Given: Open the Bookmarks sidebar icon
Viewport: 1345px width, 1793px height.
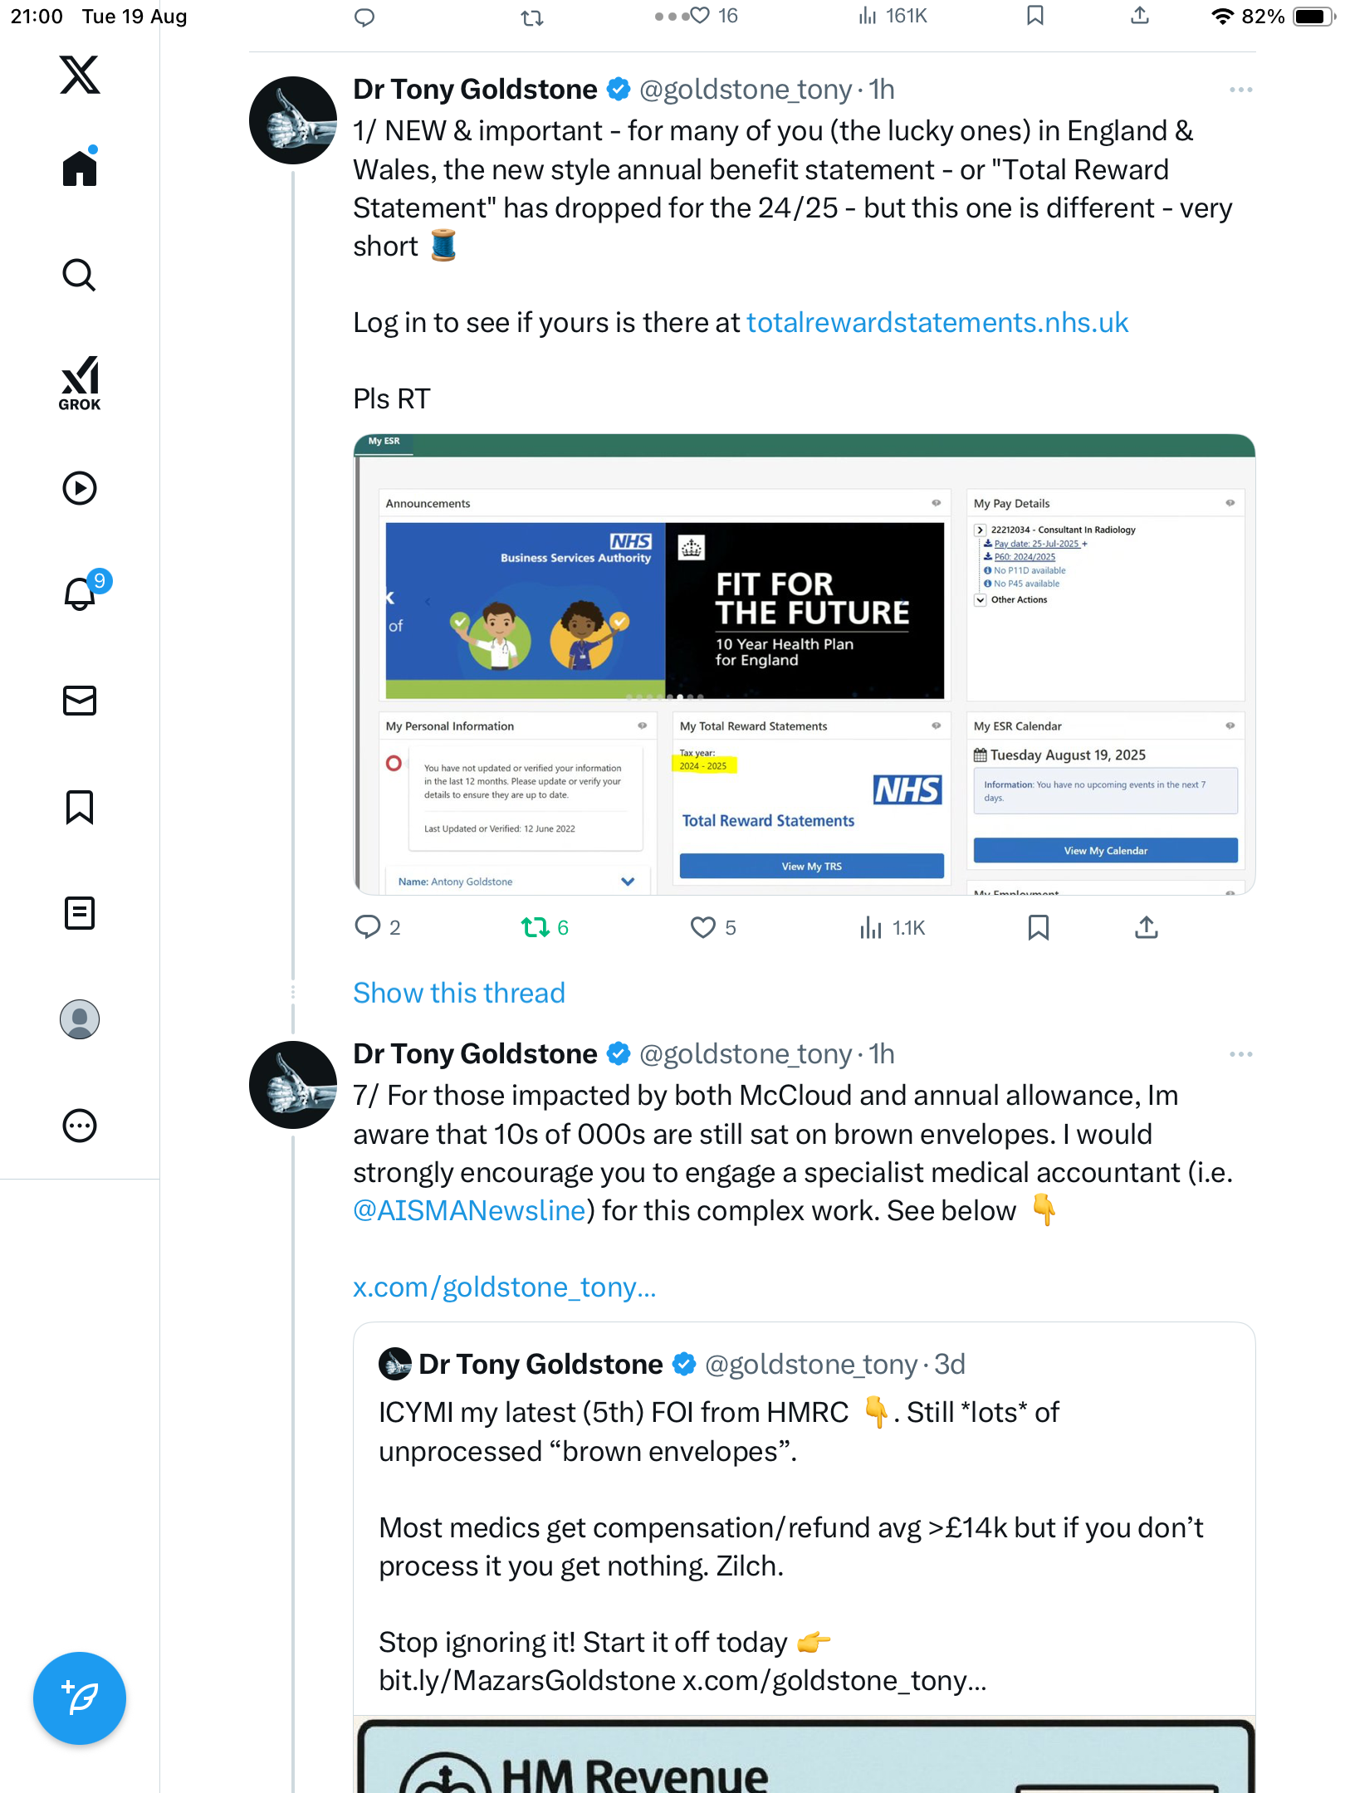Looking at the screenshot, I should [80, 807].
